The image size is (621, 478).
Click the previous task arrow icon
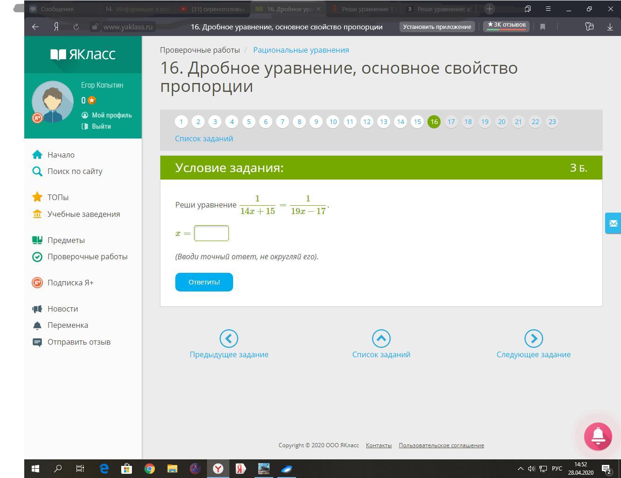pyautogui.click(x=229, y=339)
